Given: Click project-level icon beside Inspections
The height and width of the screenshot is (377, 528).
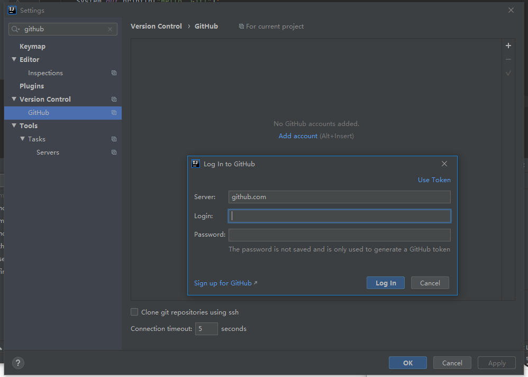Looking at the screenshot, I should coord(114,73).
